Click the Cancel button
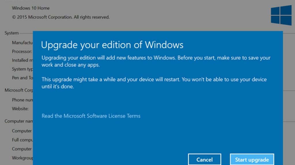This screenshot has height=165, width=295. tap(204, 160)
